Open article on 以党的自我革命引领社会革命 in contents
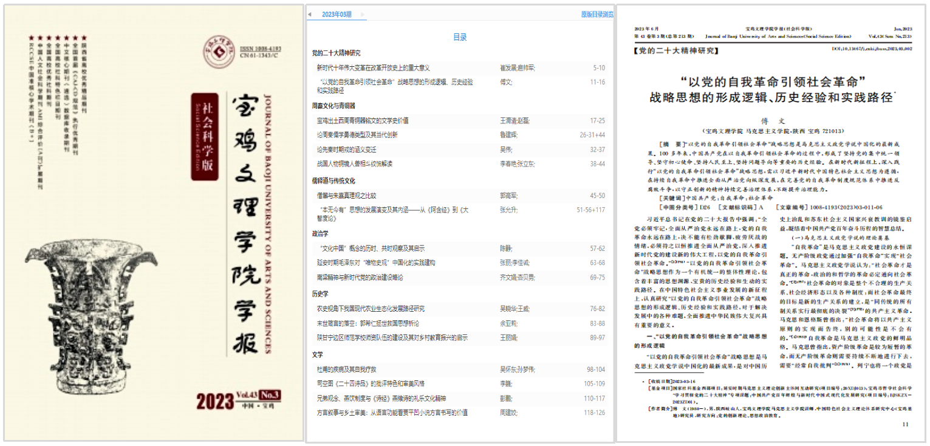This screenshot has height=446, width=930. pos(395,86)
